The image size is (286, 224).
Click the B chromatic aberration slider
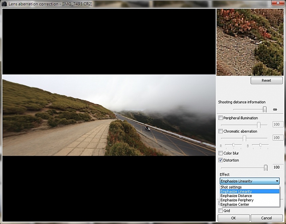point(260,145)
